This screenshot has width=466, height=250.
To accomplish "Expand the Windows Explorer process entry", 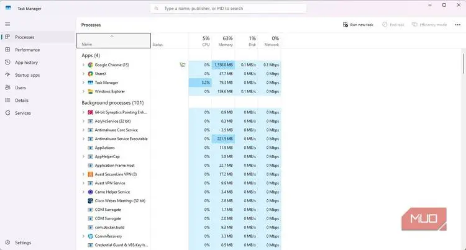I will coord(83,91).
